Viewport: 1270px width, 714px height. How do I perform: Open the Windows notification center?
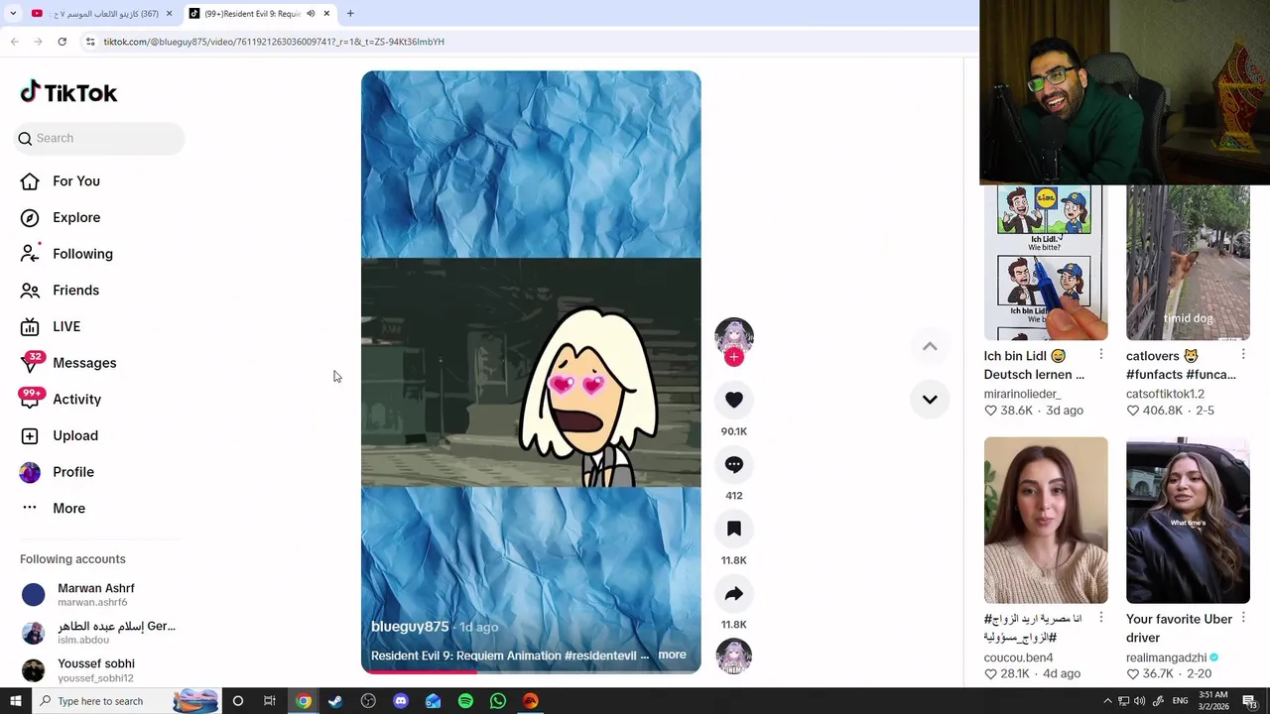[x=1250, y=701]
